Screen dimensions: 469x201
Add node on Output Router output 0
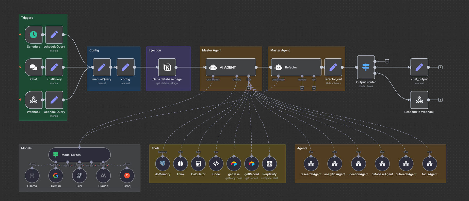pos(387,61)
